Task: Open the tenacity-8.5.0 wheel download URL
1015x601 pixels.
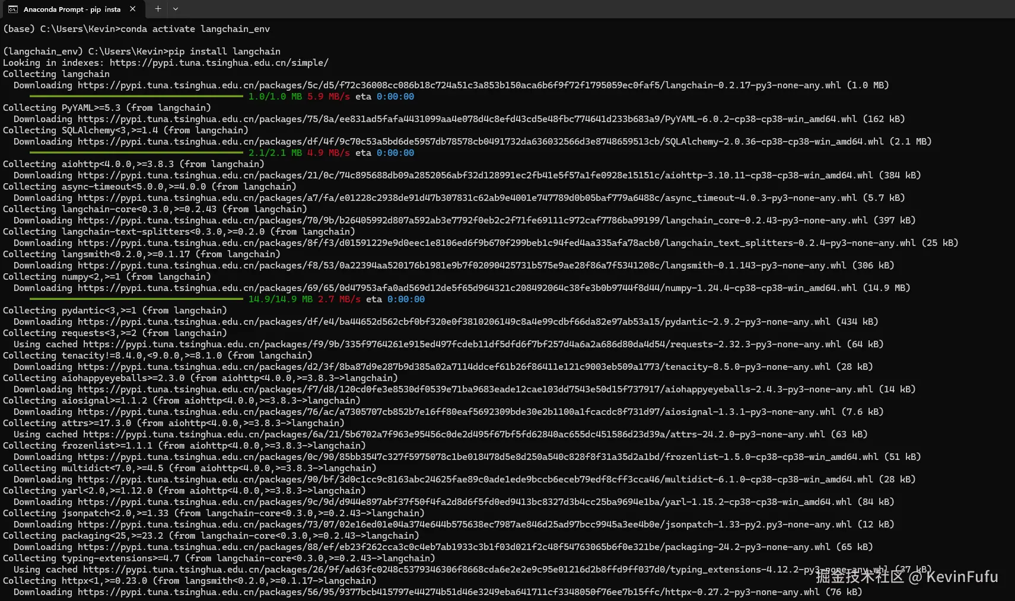Action: click(454, 367)
